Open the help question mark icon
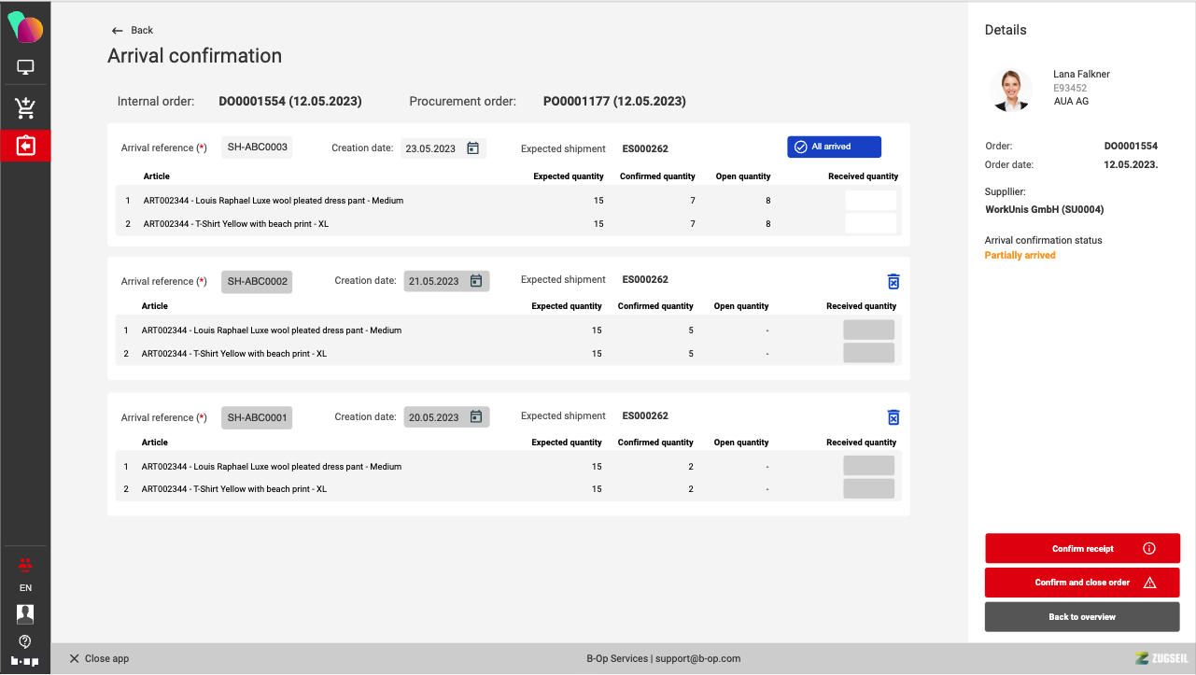The image size is (1196, 675). pos(25,641)
